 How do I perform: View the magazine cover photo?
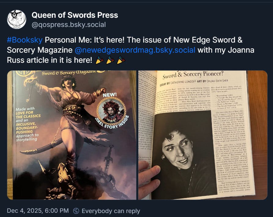click(x=72, y=135)
